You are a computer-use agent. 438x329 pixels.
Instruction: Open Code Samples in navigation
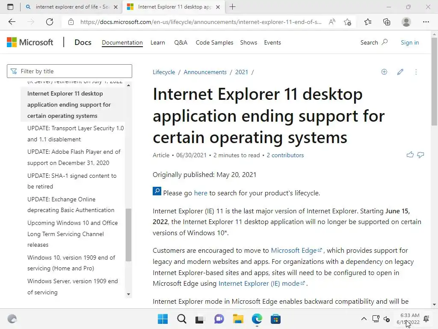[214, 42]
